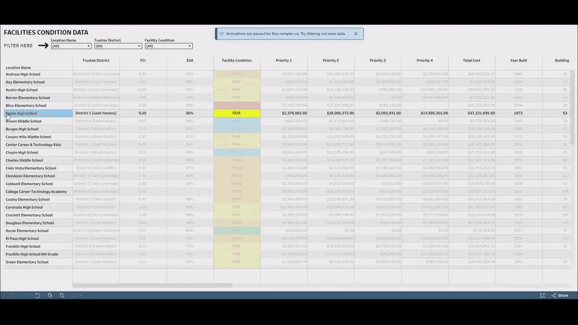This screenshot has width=578, height=325.
Task: Select the Brown Middle School row
Action: pyautogui.click(x=23, y=121)
